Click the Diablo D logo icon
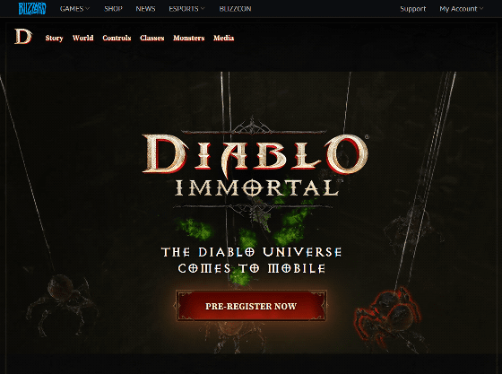502x374 pixels. click(23, 37)
